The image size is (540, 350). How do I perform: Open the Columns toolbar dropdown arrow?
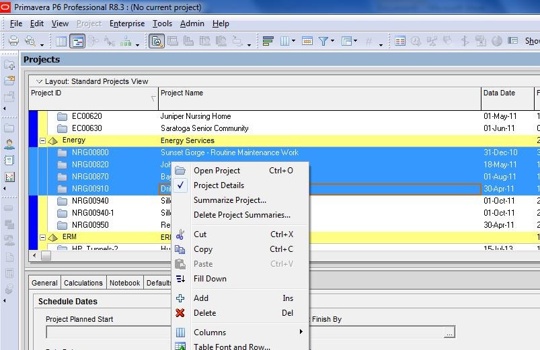tap(293, 41)
